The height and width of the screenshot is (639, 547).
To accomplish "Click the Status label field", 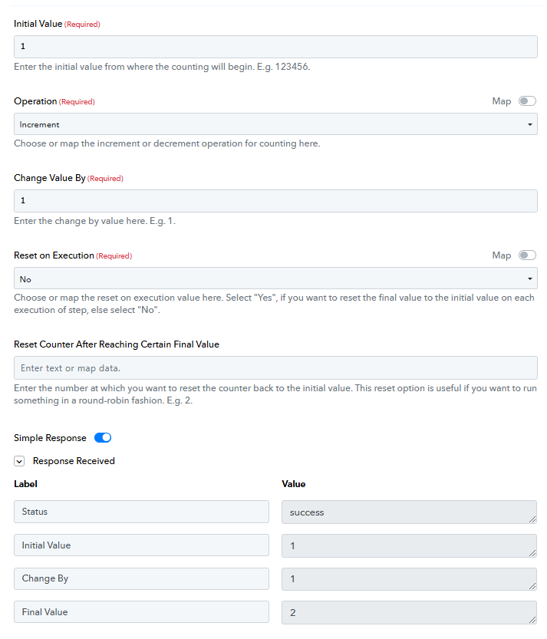I will pyautogui.click(x=141, y=512).
